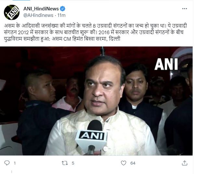Image resolution: width=202 pixels, height=174 pixels.
Task: Like the tweet with the heart icon
Action: (x=123, y=163)
